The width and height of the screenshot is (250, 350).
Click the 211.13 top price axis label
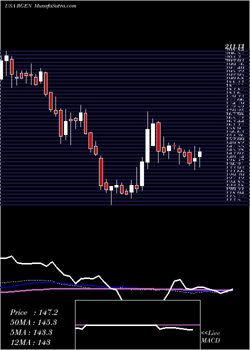pos(234,46)
